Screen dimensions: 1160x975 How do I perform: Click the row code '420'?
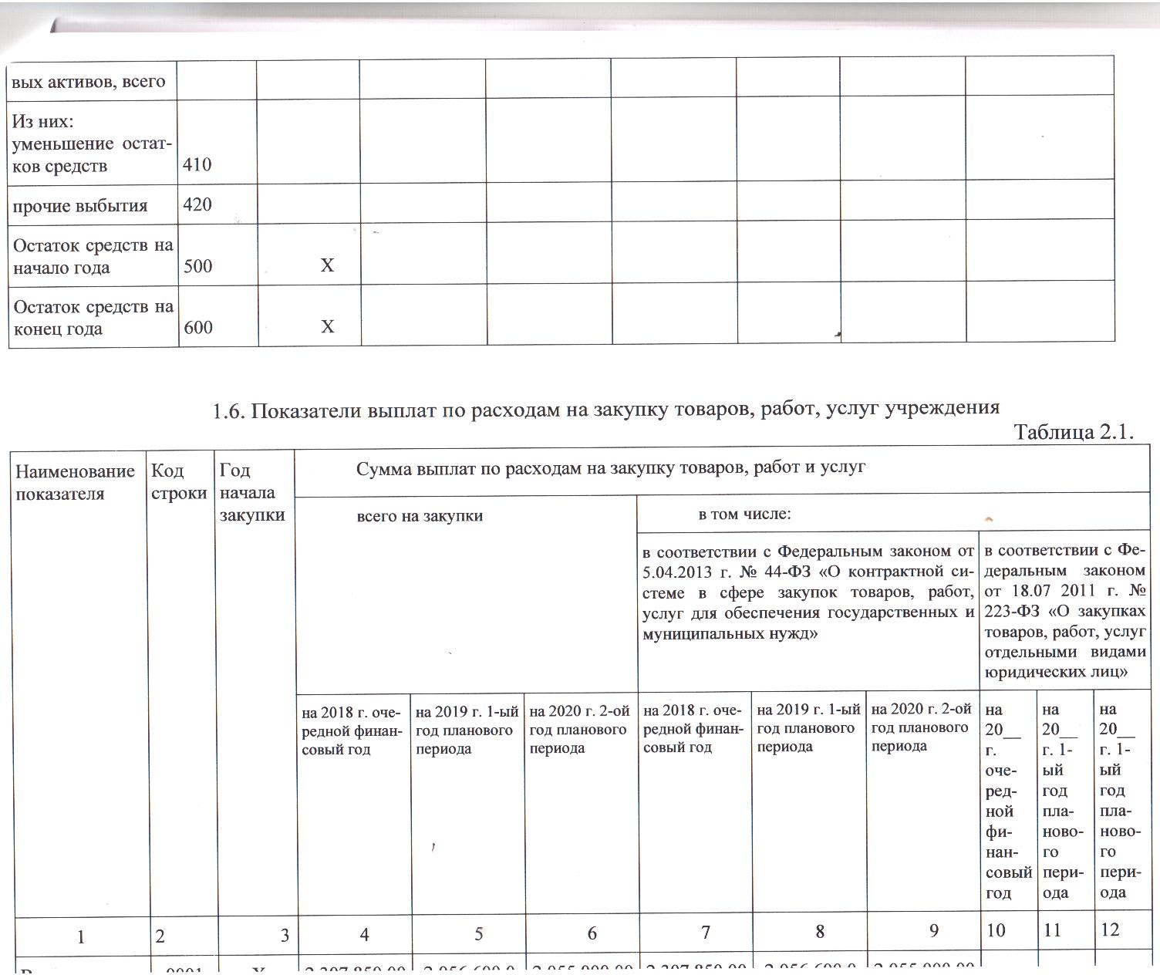coord(197,204)
